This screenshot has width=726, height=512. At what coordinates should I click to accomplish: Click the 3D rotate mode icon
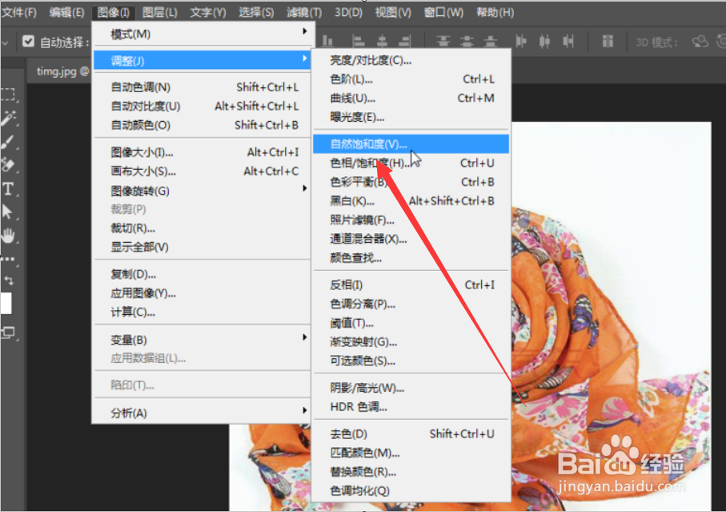[x=700, y=42]
